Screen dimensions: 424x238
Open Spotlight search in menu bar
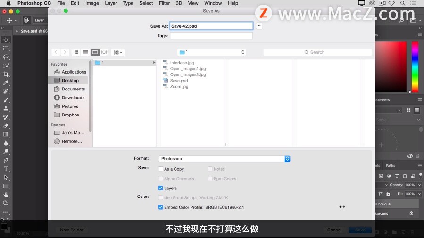tap(403, 3)
